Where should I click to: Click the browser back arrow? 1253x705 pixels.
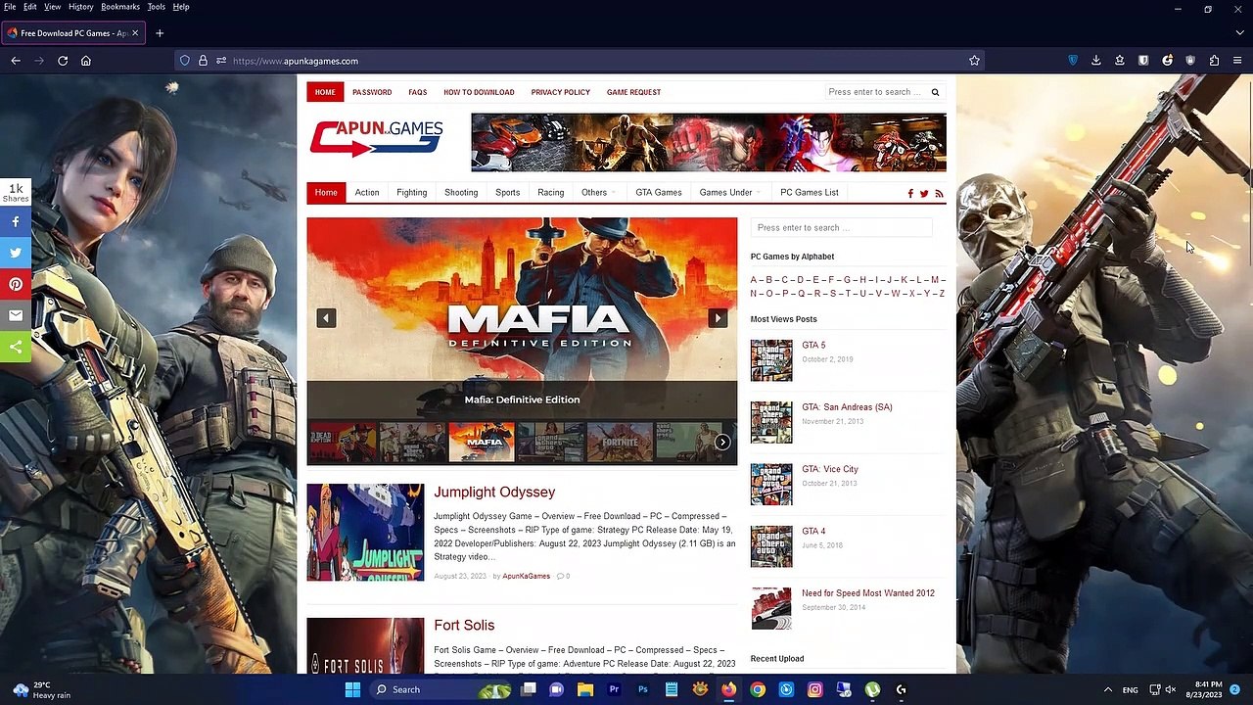16,61
